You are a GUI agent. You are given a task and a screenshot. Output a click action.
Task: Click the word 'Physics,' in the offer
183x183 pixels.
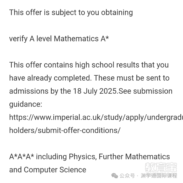(83, 157)
